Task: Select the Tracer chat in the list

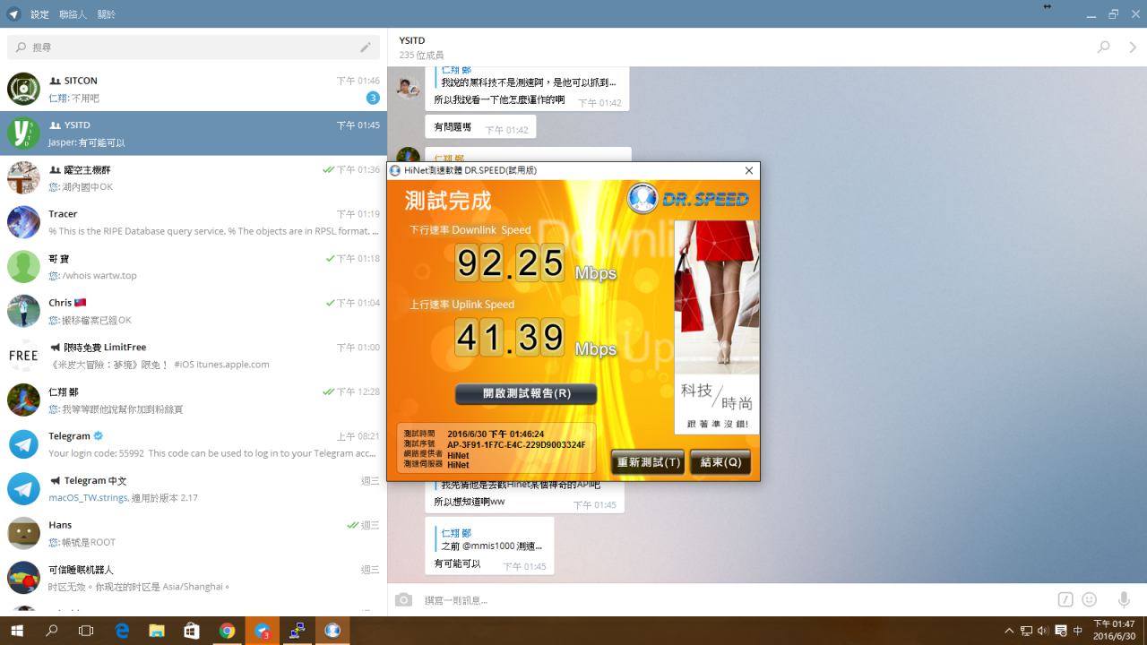Action: point(194,222)
